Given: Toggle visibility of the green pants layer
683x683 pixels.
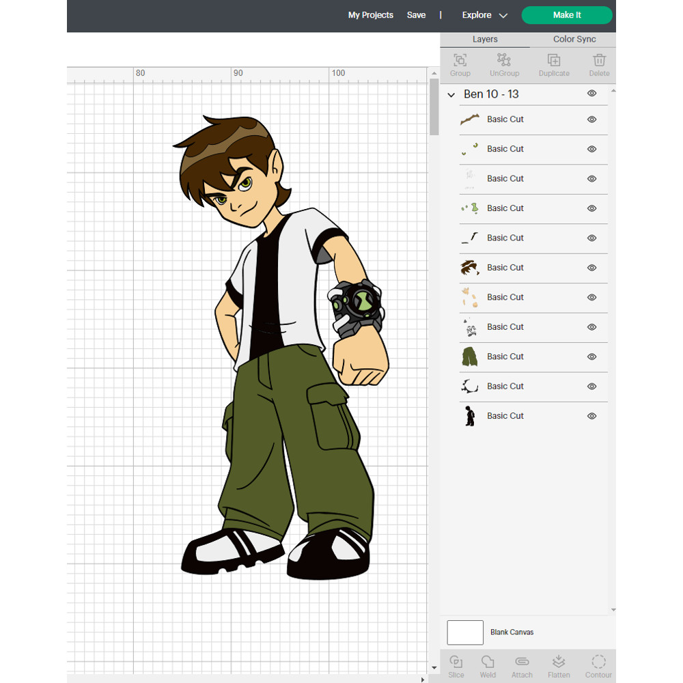Looking at the screenshot, I should click(x=591, y=357).
